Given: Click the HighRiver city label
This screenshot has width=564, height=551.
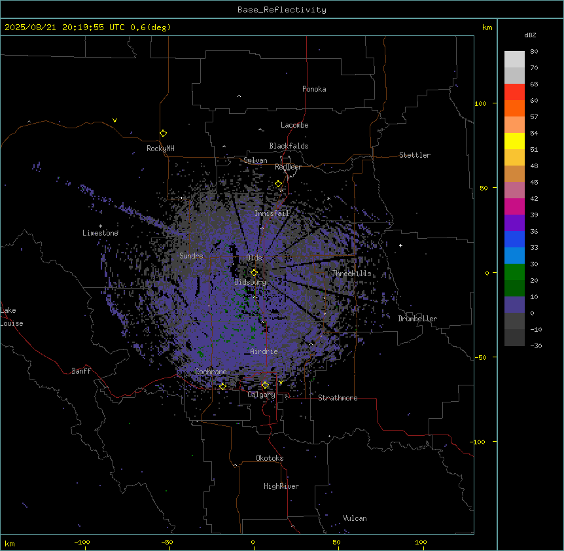Looking at the screenshot, I should [x=281, y=486].
